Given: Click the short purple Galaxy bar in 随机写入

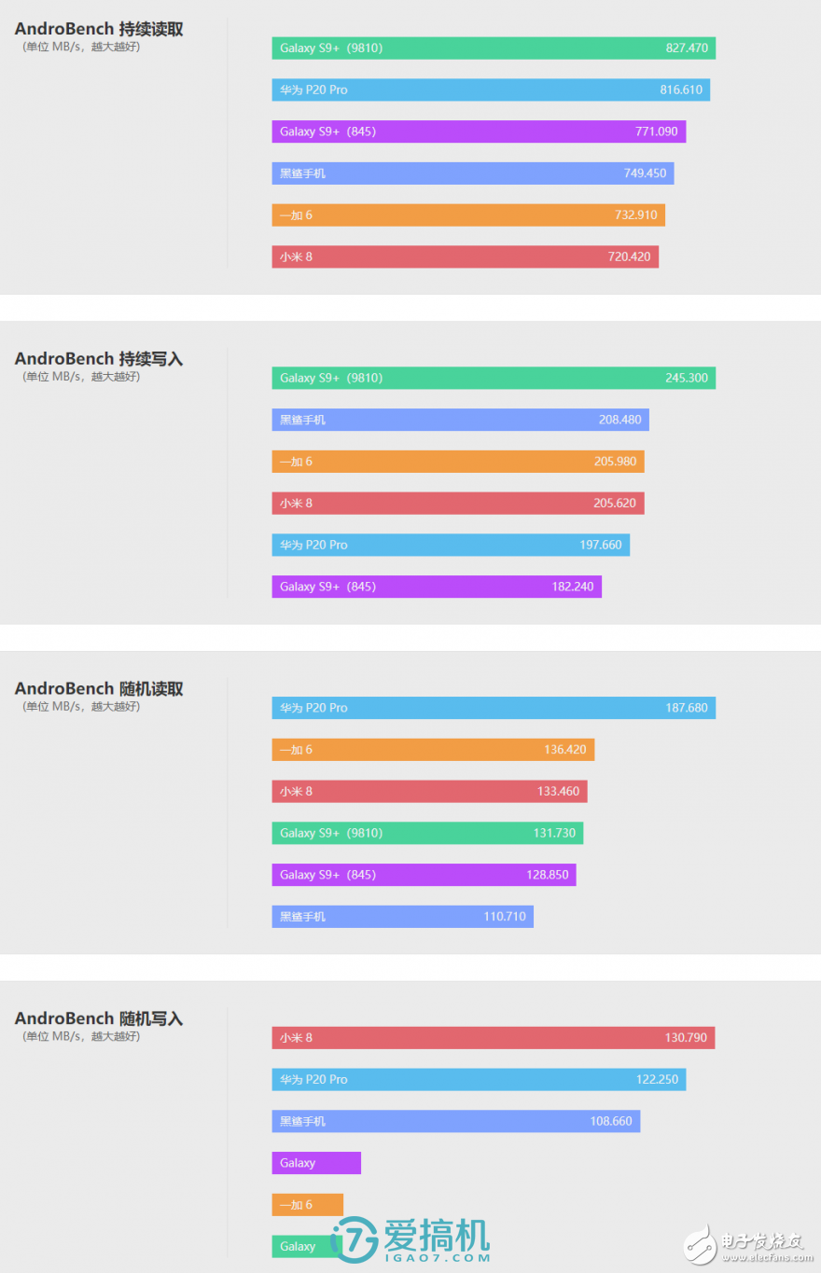Looking at the screenshot, I should coord(316,1163).
